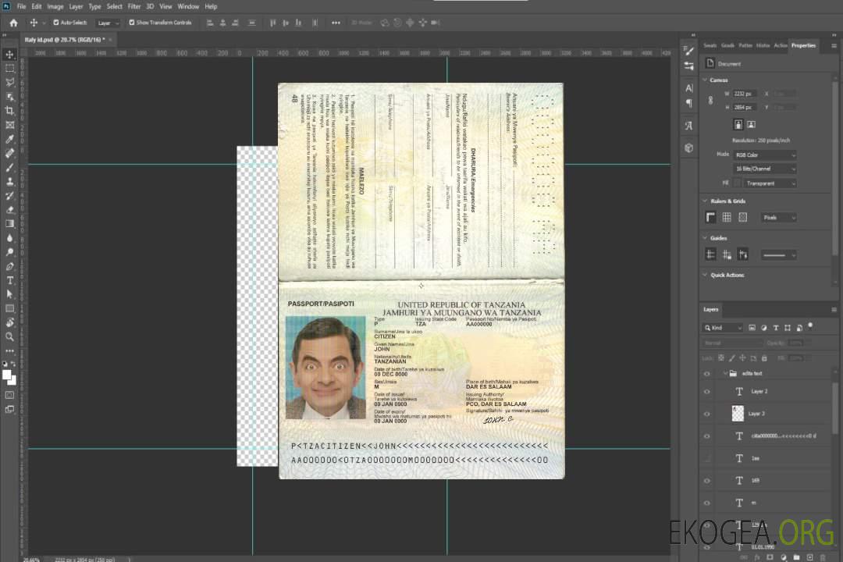
Task: Switch to the History tab
Action: click(x=763, y=46)
